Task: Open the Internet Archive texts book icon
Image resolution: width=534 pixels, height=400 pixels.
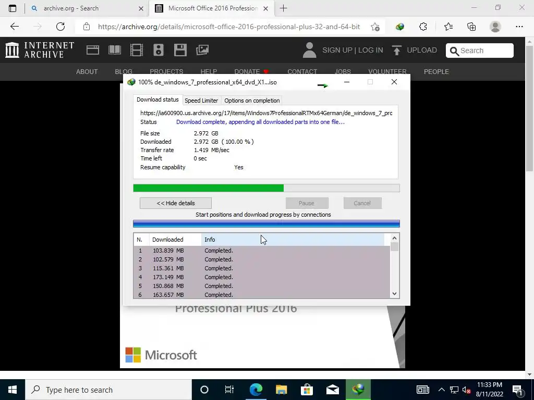Action: point(114,50)
